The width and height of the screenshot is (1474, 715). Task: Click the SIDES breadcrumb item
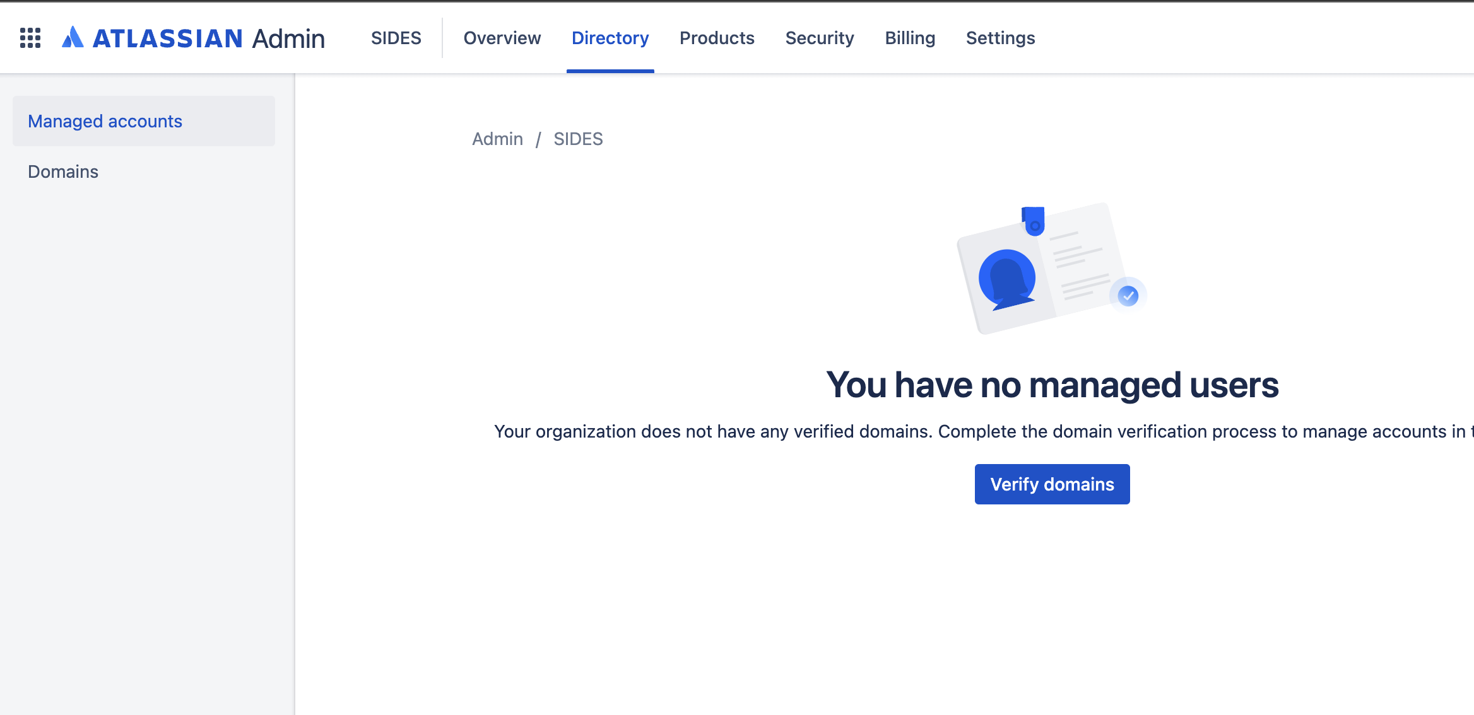click(x=578, y=139)
